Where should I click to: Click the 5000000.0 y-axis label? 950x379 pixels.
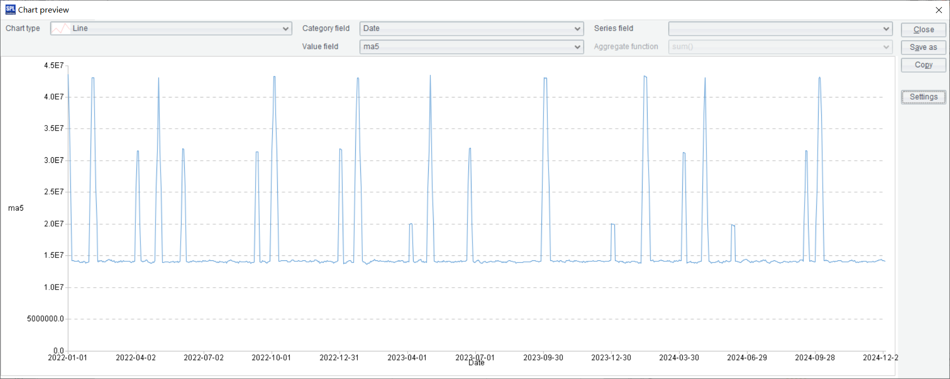click(45, 319)
